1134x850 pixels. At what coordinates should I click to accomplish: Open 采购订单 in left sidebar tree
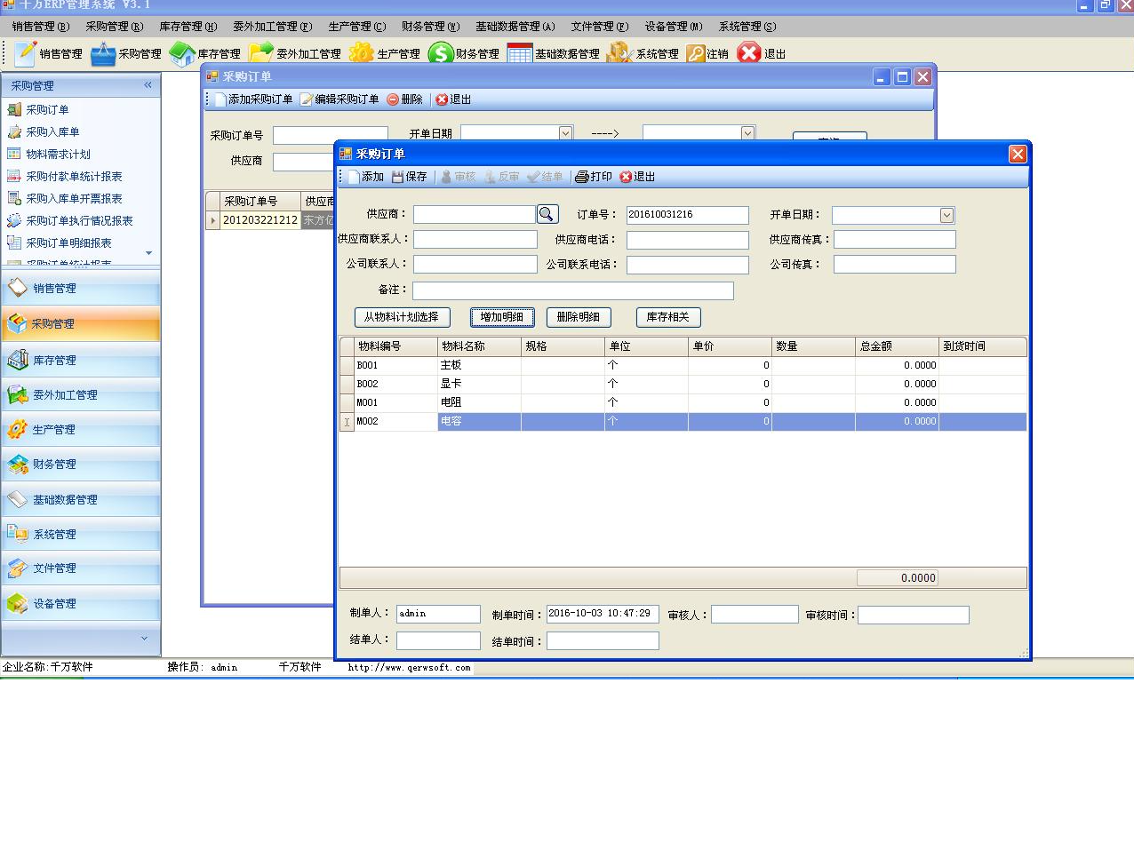pyautogui.click(x=47, y=109)
